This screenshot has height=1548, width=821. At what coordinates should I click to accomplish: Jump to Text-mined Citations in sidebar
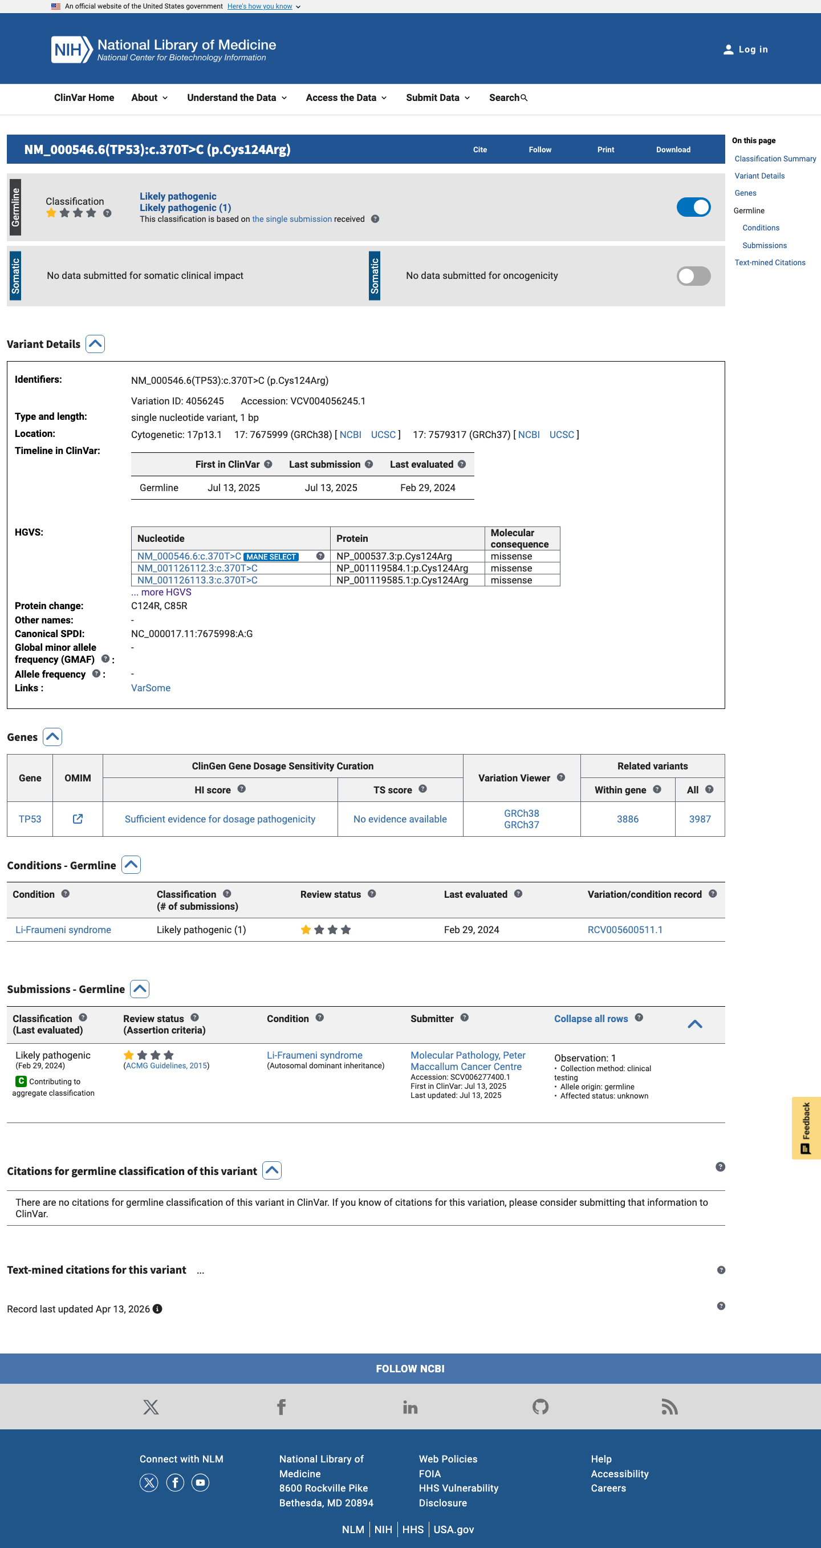770,262
